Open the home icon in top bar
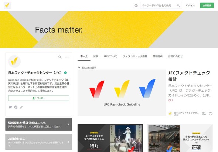The image size is (218, 152). coord(136,6)
